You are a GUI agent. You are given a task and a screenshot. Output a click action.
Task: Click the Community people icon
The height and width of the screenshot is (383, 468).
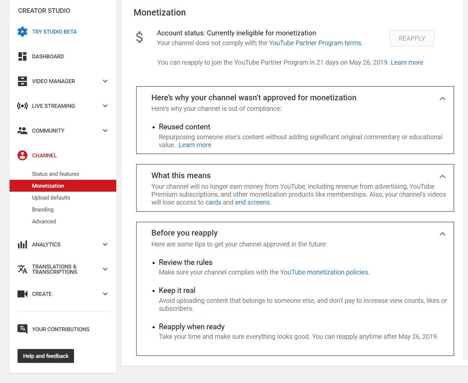23,131
